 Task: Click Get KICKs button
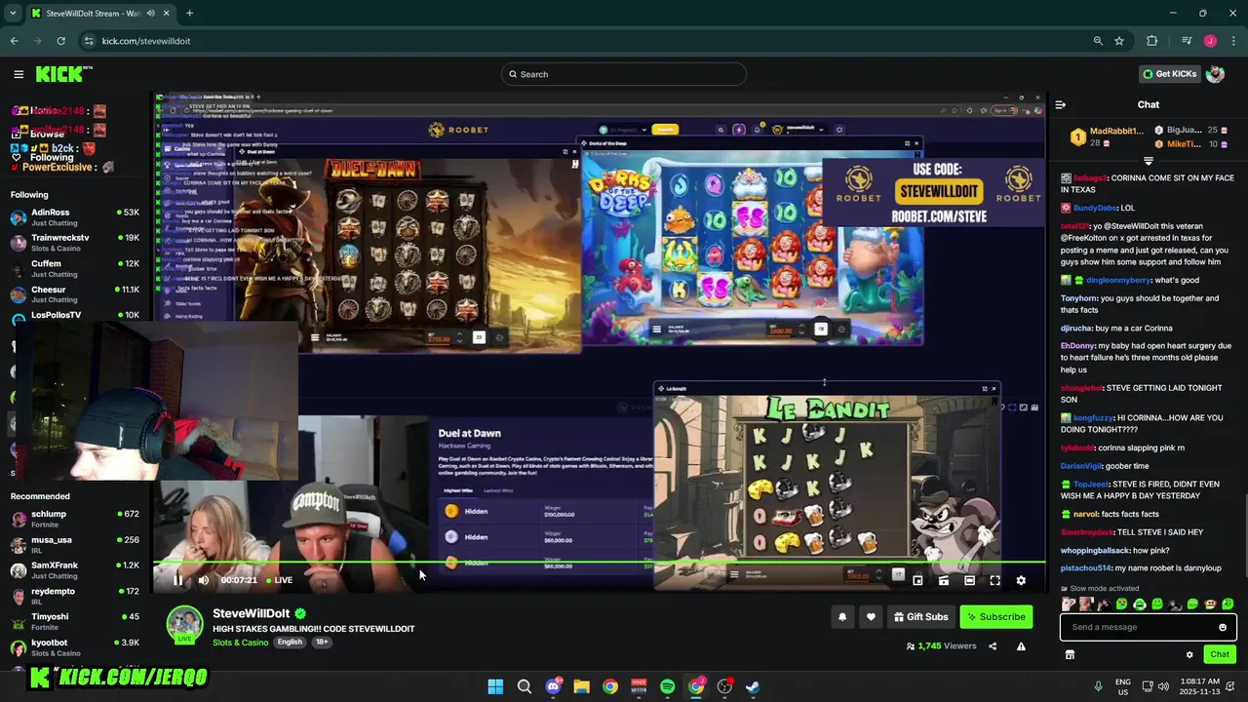[x=1169, y=74]
